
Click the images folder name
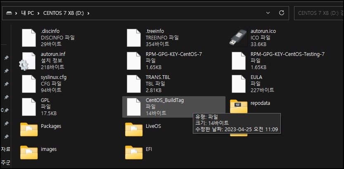(x=49, y=149)
